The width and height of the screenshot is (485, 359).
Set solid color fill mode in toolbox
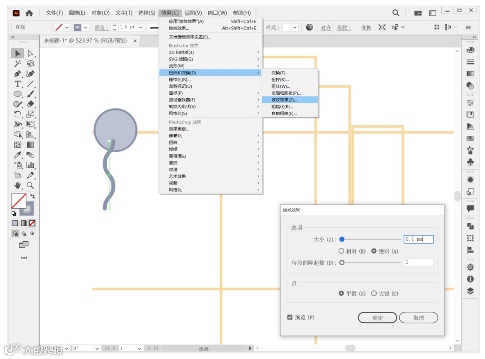tap(15, 223)
